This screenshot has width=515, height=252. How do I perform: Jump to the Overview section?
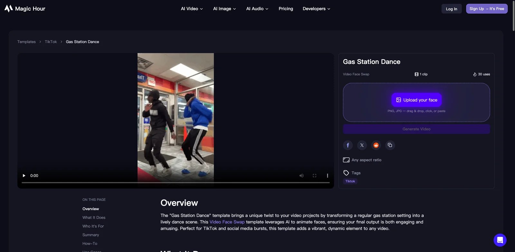pos(91,209)
